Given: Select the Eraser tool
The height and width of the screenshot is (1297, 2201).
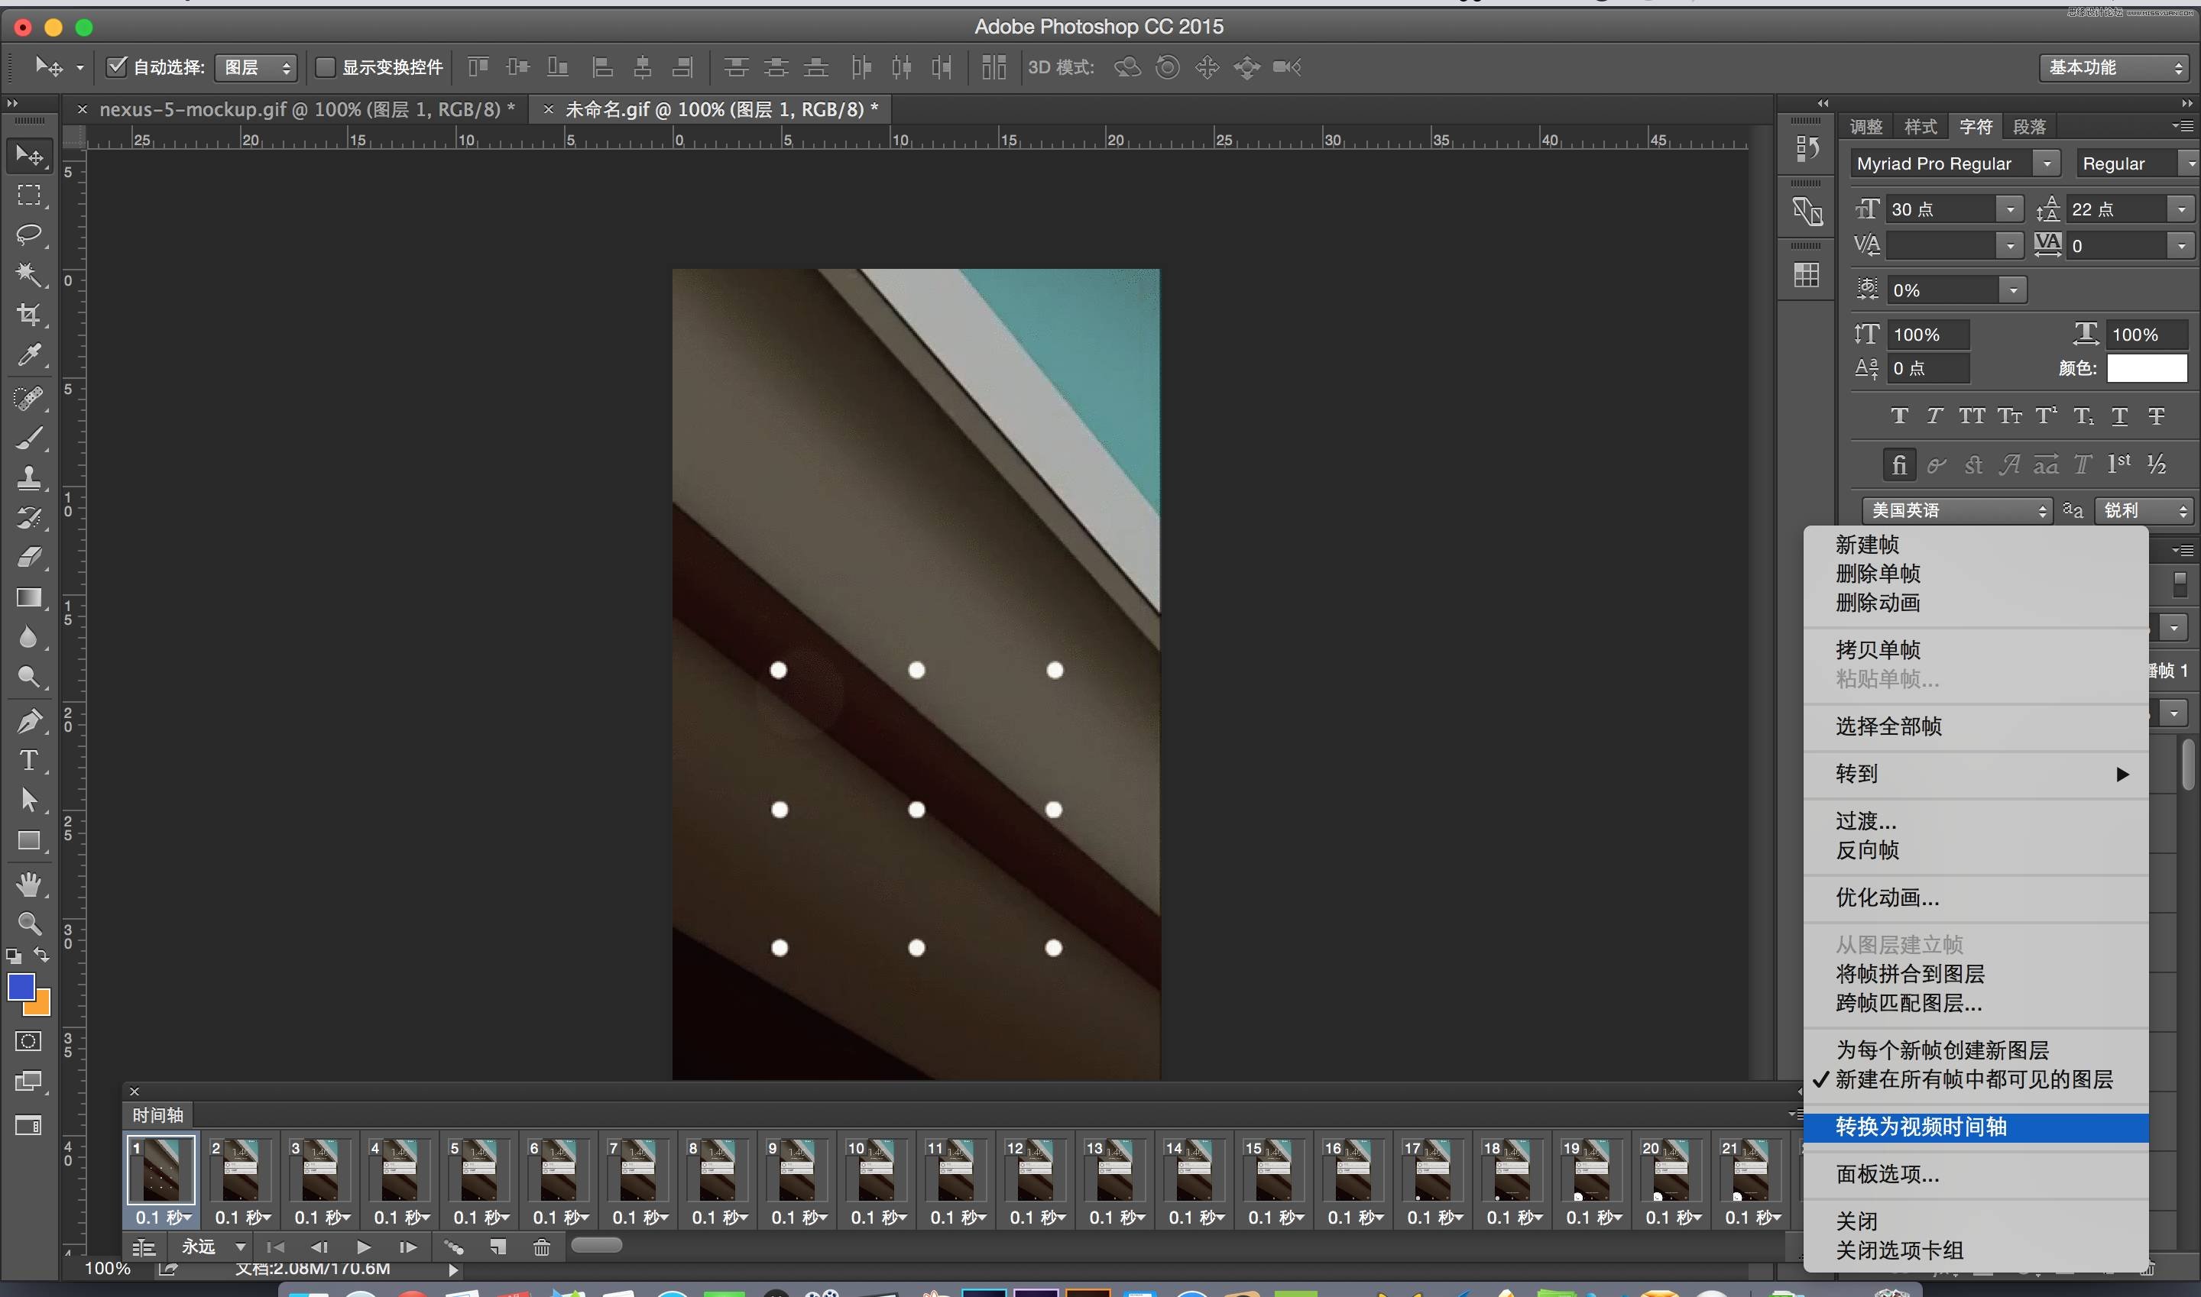Looking at the screenshot, I should (x=29, y=557).
